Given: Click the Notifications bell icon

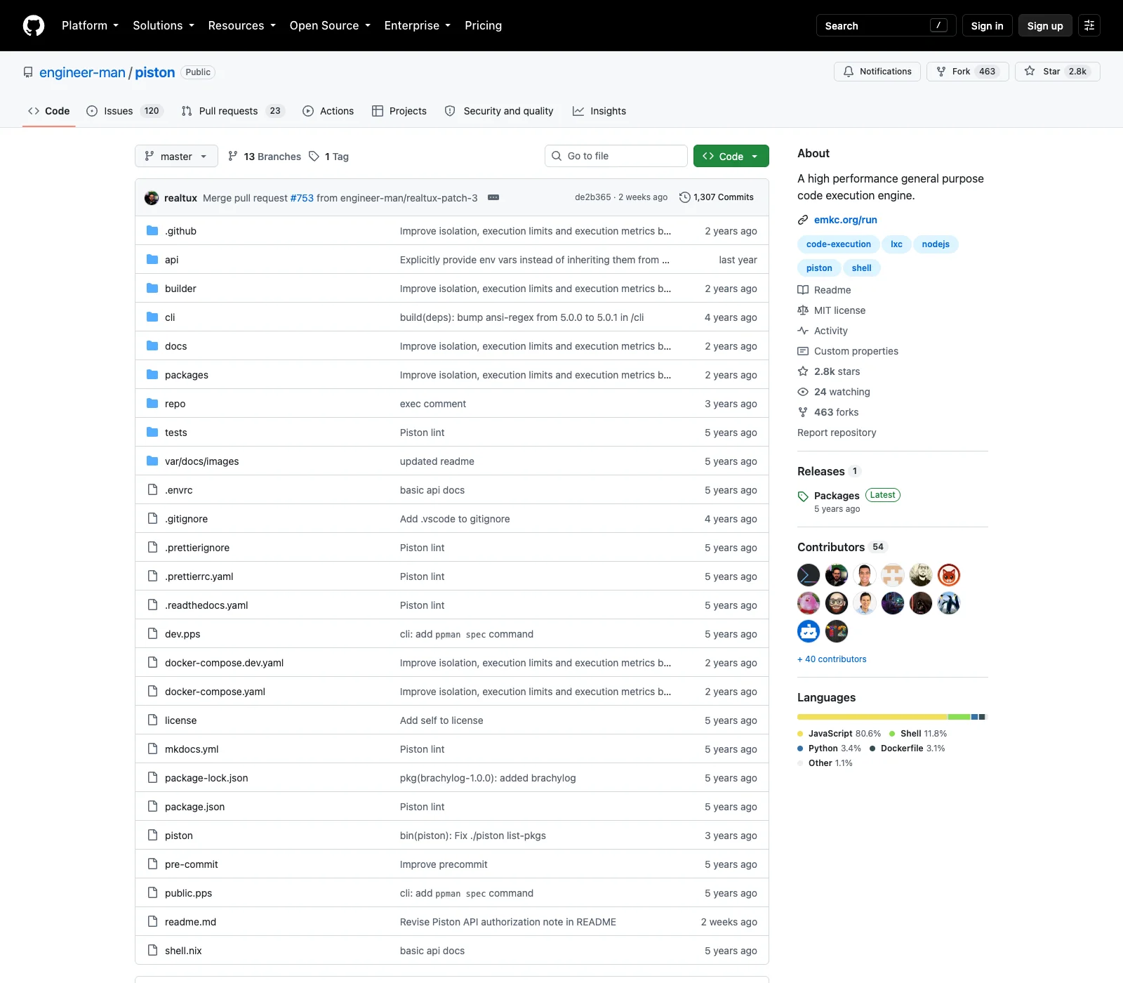Looking at the screenshot, I should coord(849,71).
